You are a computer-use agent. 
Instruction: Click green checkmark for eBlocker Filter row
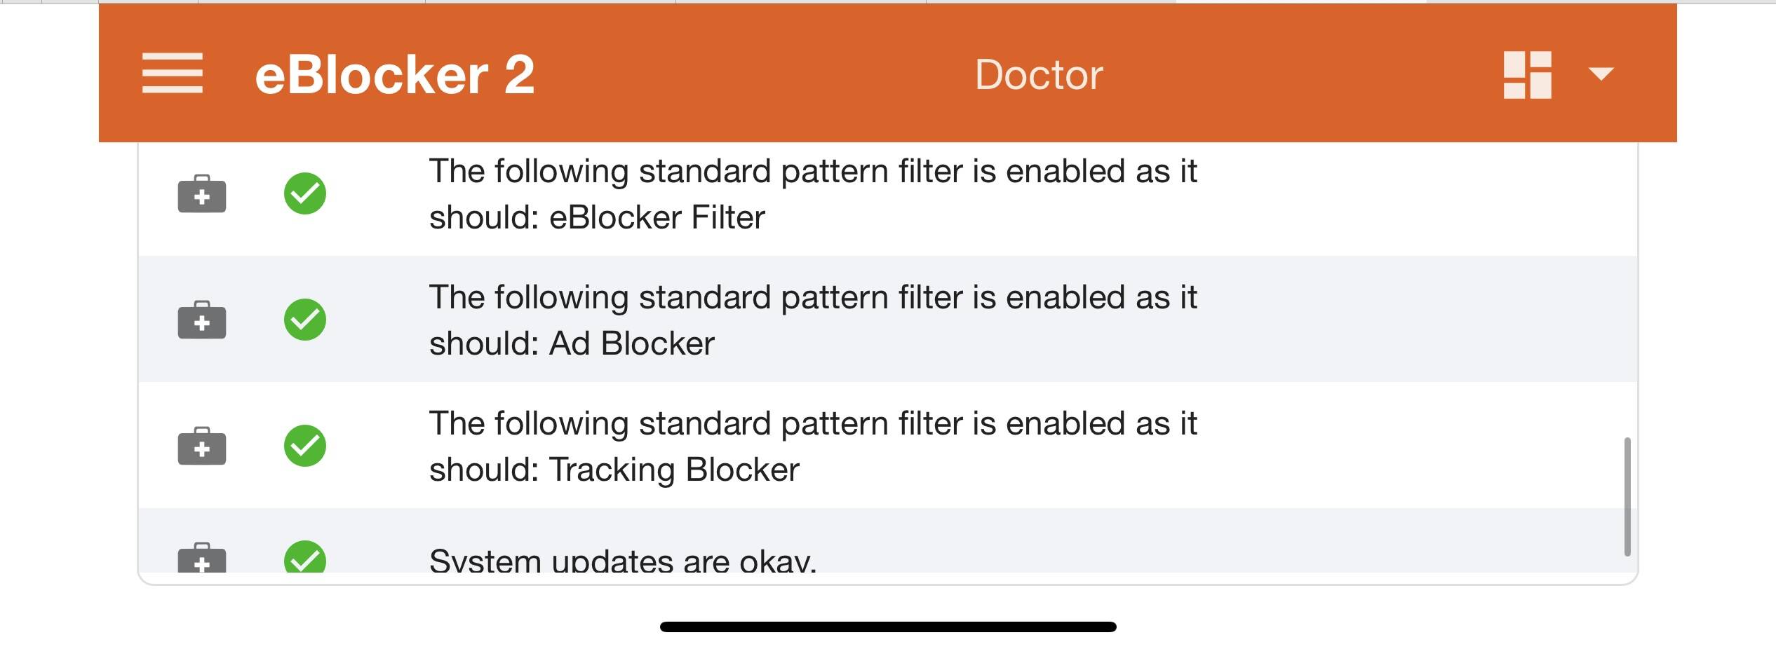click(x=305, y=193)
